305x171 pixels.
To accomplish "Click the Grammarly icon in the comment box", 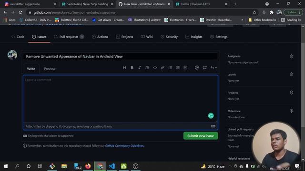I will [x=211, y=116].
